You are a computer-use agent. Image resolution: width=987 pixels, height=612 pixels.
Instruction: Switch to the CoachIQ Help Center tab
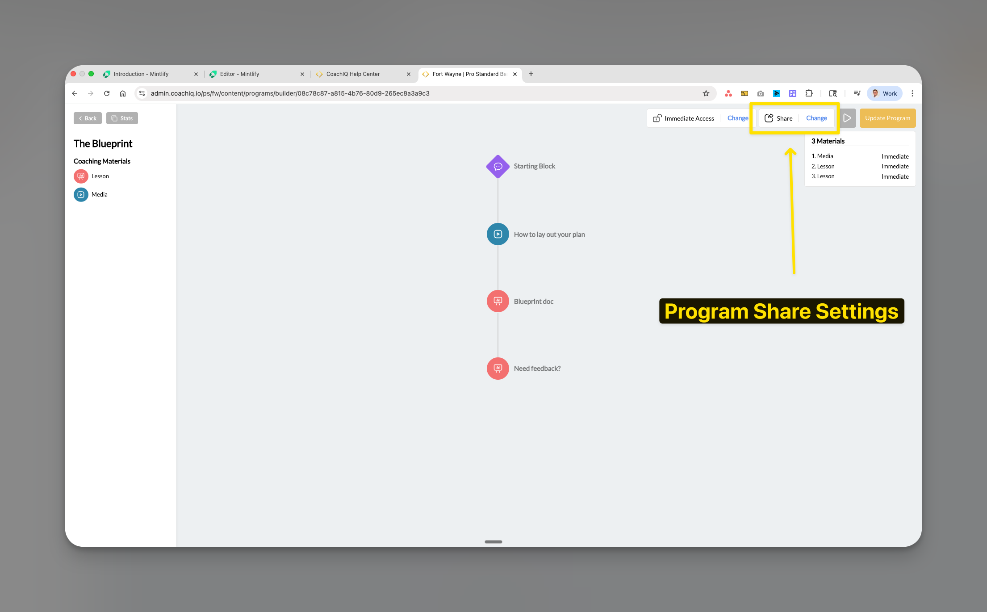pos(353,74)
